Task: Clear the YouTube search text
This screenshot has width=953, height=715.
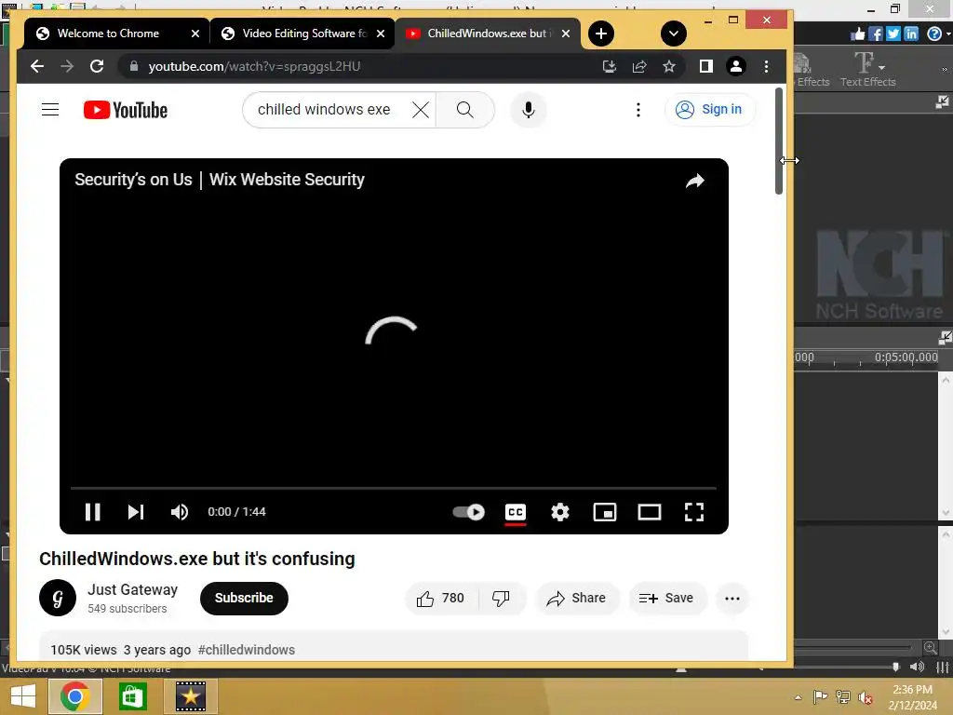Action: (421, 110)
